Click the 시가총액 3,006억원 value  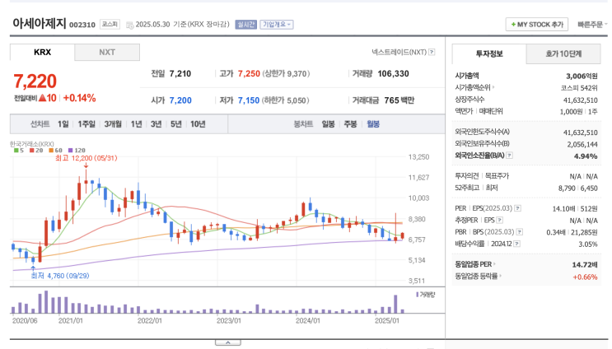[x=582, y=76]
